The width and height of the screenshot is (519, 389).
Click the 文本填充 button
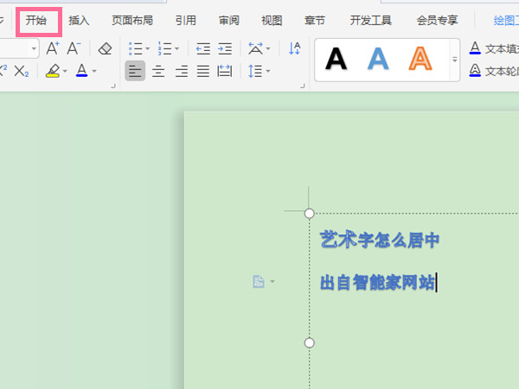tap(492, 48)
